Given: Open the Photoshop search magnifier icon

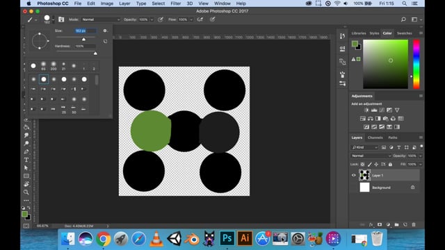Looking at the screenshot, I should [x=403, y=19].
